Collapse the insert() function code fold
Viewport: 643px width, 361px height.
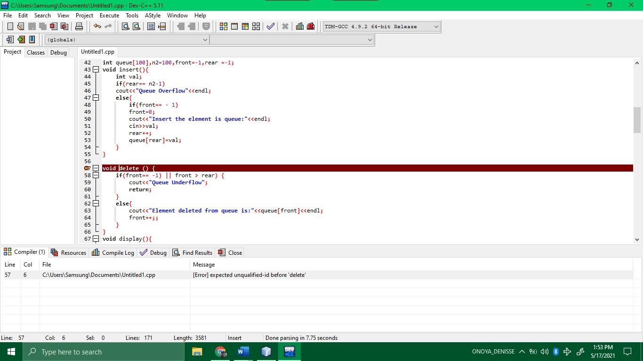pos(96,69)
